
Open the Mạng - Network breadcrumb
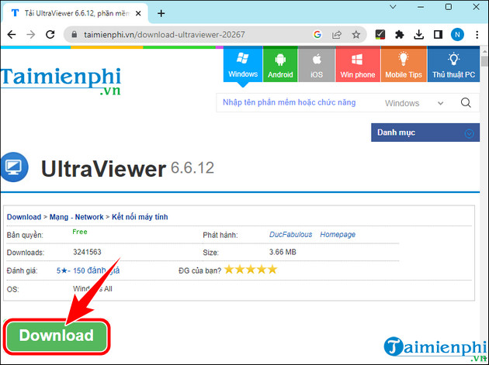point(76,217)
